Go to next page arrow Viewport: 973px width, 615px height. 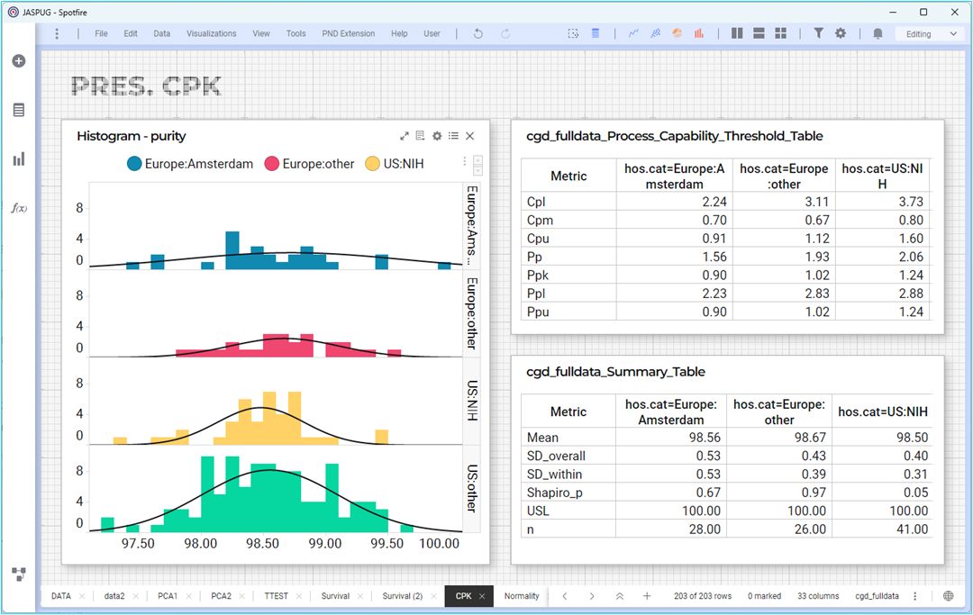click(x=591, y=596)
